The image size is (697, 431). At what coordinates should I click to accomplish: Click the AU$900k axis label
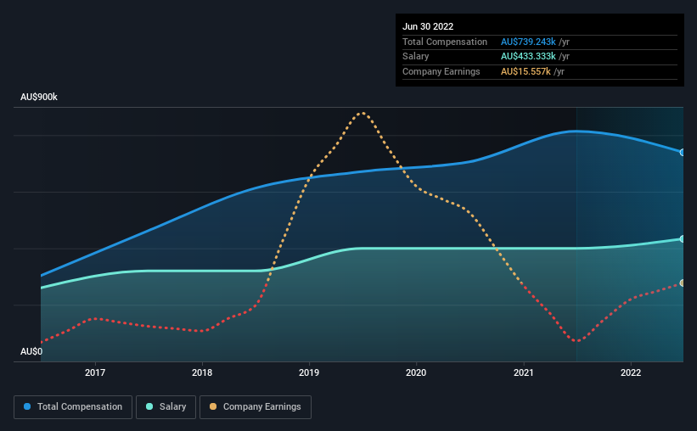(39, 97)
